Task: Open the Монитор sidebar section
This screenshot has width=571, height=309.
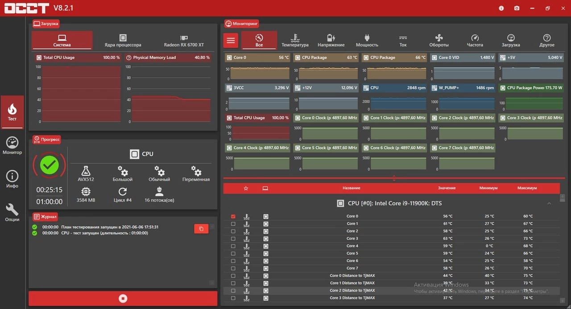Action: pos(12,146)
